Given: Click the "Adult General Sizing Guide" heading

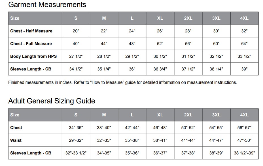Looking at the screenshot, I should pos(52,101).
